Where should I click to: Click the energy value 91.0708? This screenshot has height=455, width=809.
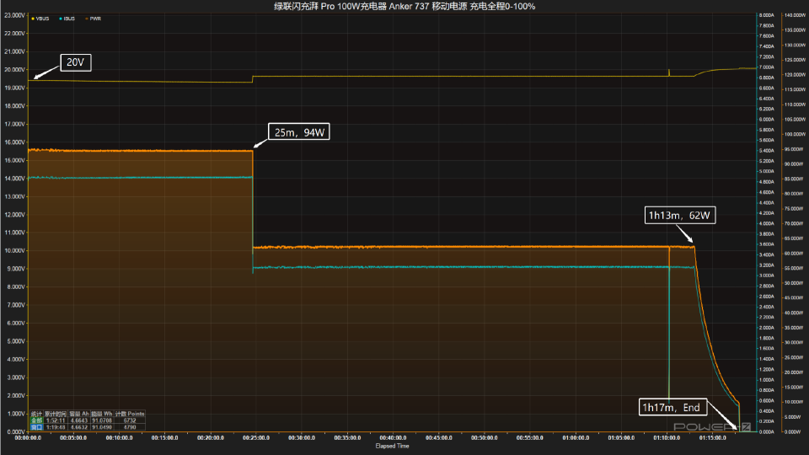pyautogui.click(x=102, y=420)
